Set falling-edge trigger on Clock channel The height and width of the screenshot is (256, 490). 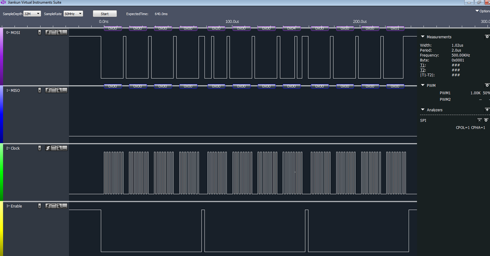tap(59, 148)
